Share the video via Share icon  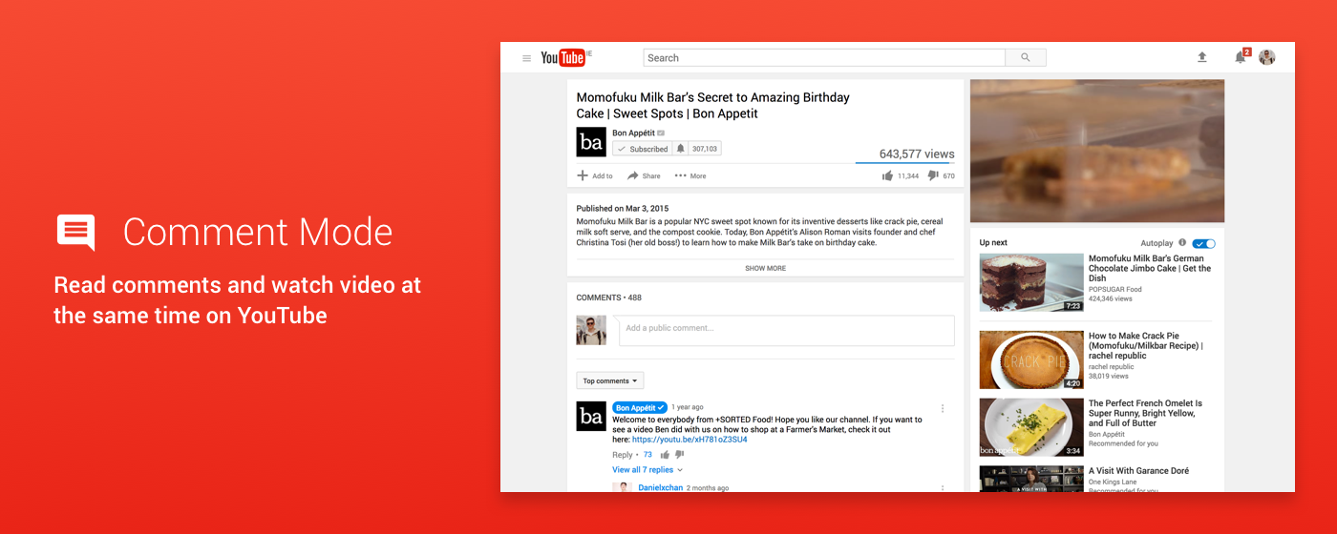click(632, 175)
